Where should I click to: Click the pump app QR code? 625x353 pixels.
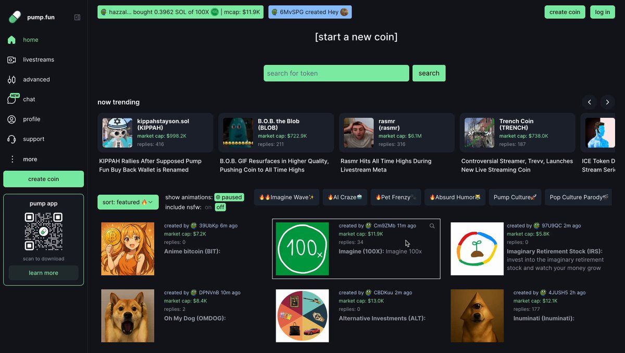44,231
